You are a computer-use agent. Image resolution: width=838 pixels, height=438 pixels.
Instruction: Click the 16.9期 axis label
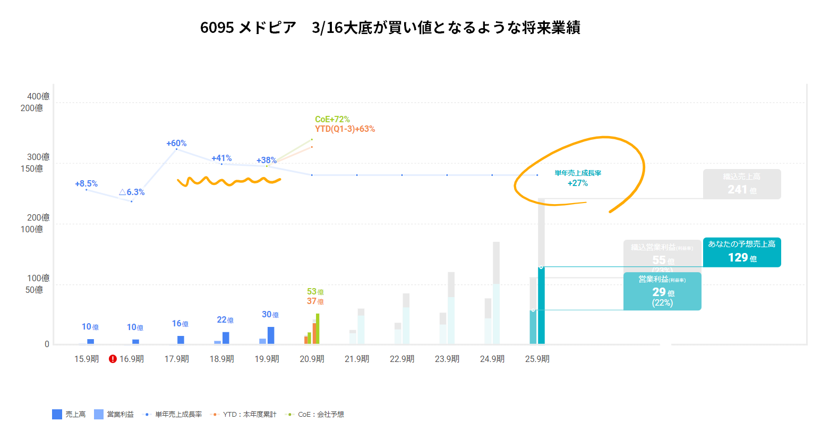pos(132,359)
